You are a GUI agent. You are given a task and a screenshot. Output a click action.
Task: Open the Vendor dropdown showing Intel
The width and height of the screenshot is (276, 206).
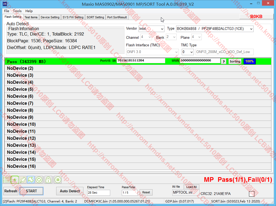coord(151,29)
